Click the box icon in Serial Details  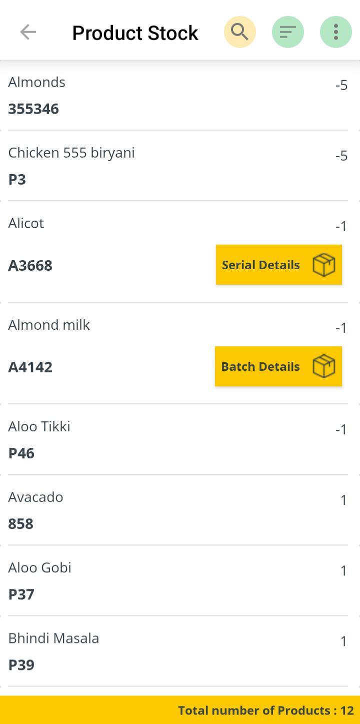[323, 265]
